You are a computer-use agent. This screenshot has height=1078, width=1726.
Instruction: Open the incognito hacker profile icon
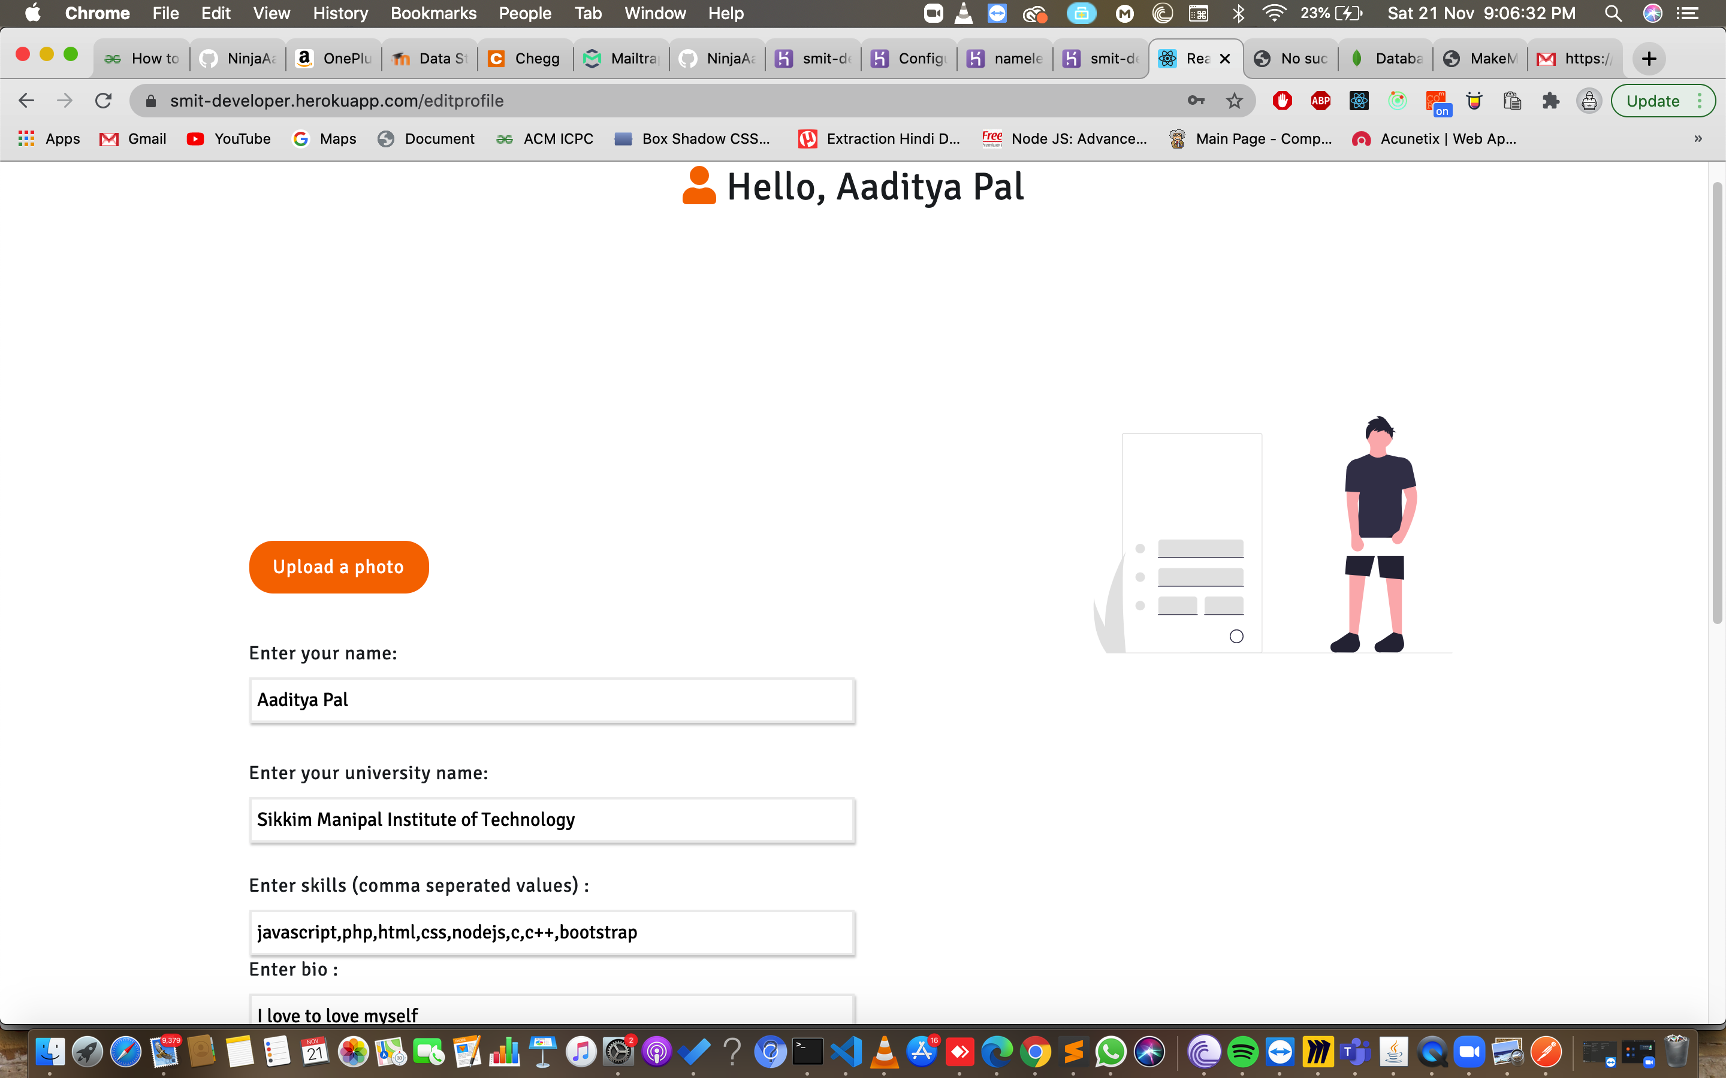coord(1589,101)
